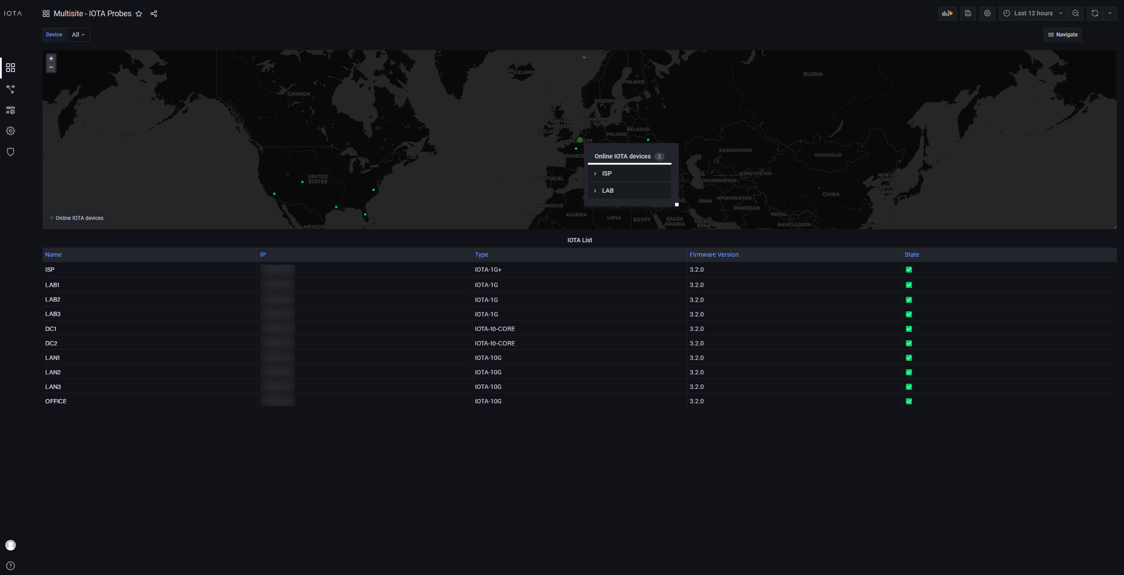This screenshot has width=1124, height=575.
Task: Open the Last 12 hours time picker
Action: pos(1033,13)
